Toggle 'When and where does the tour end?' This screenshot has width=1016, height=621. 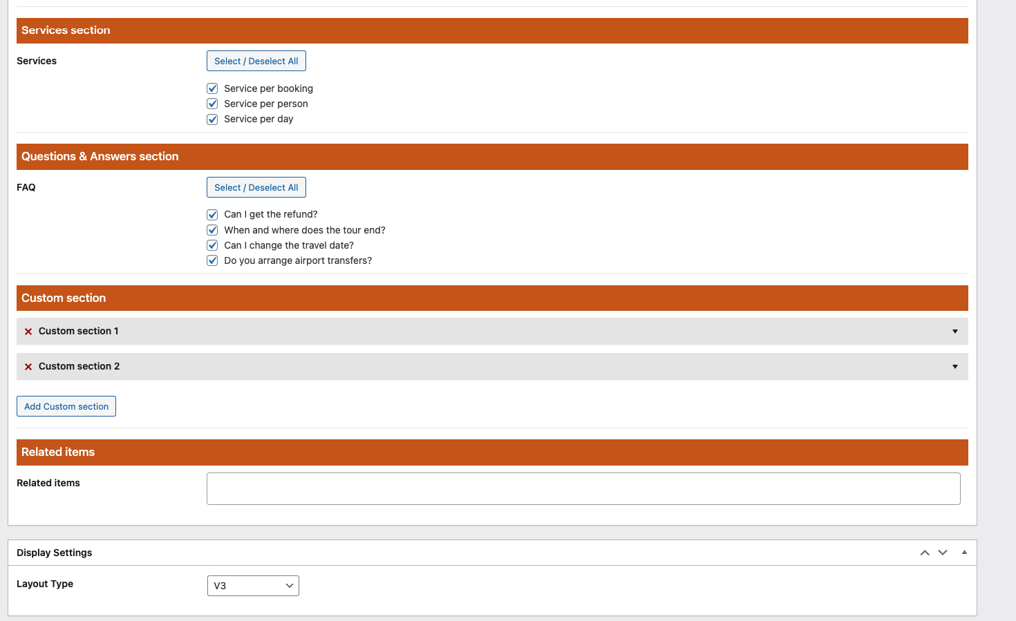click(x=212, y=230)
